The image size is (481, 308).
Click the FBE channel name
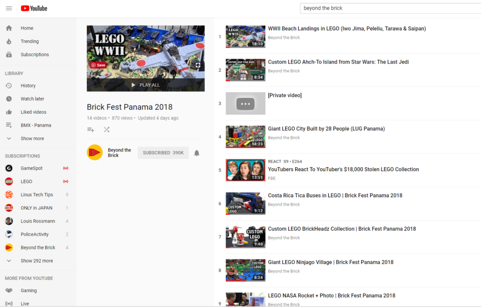[x=272, y=178]
